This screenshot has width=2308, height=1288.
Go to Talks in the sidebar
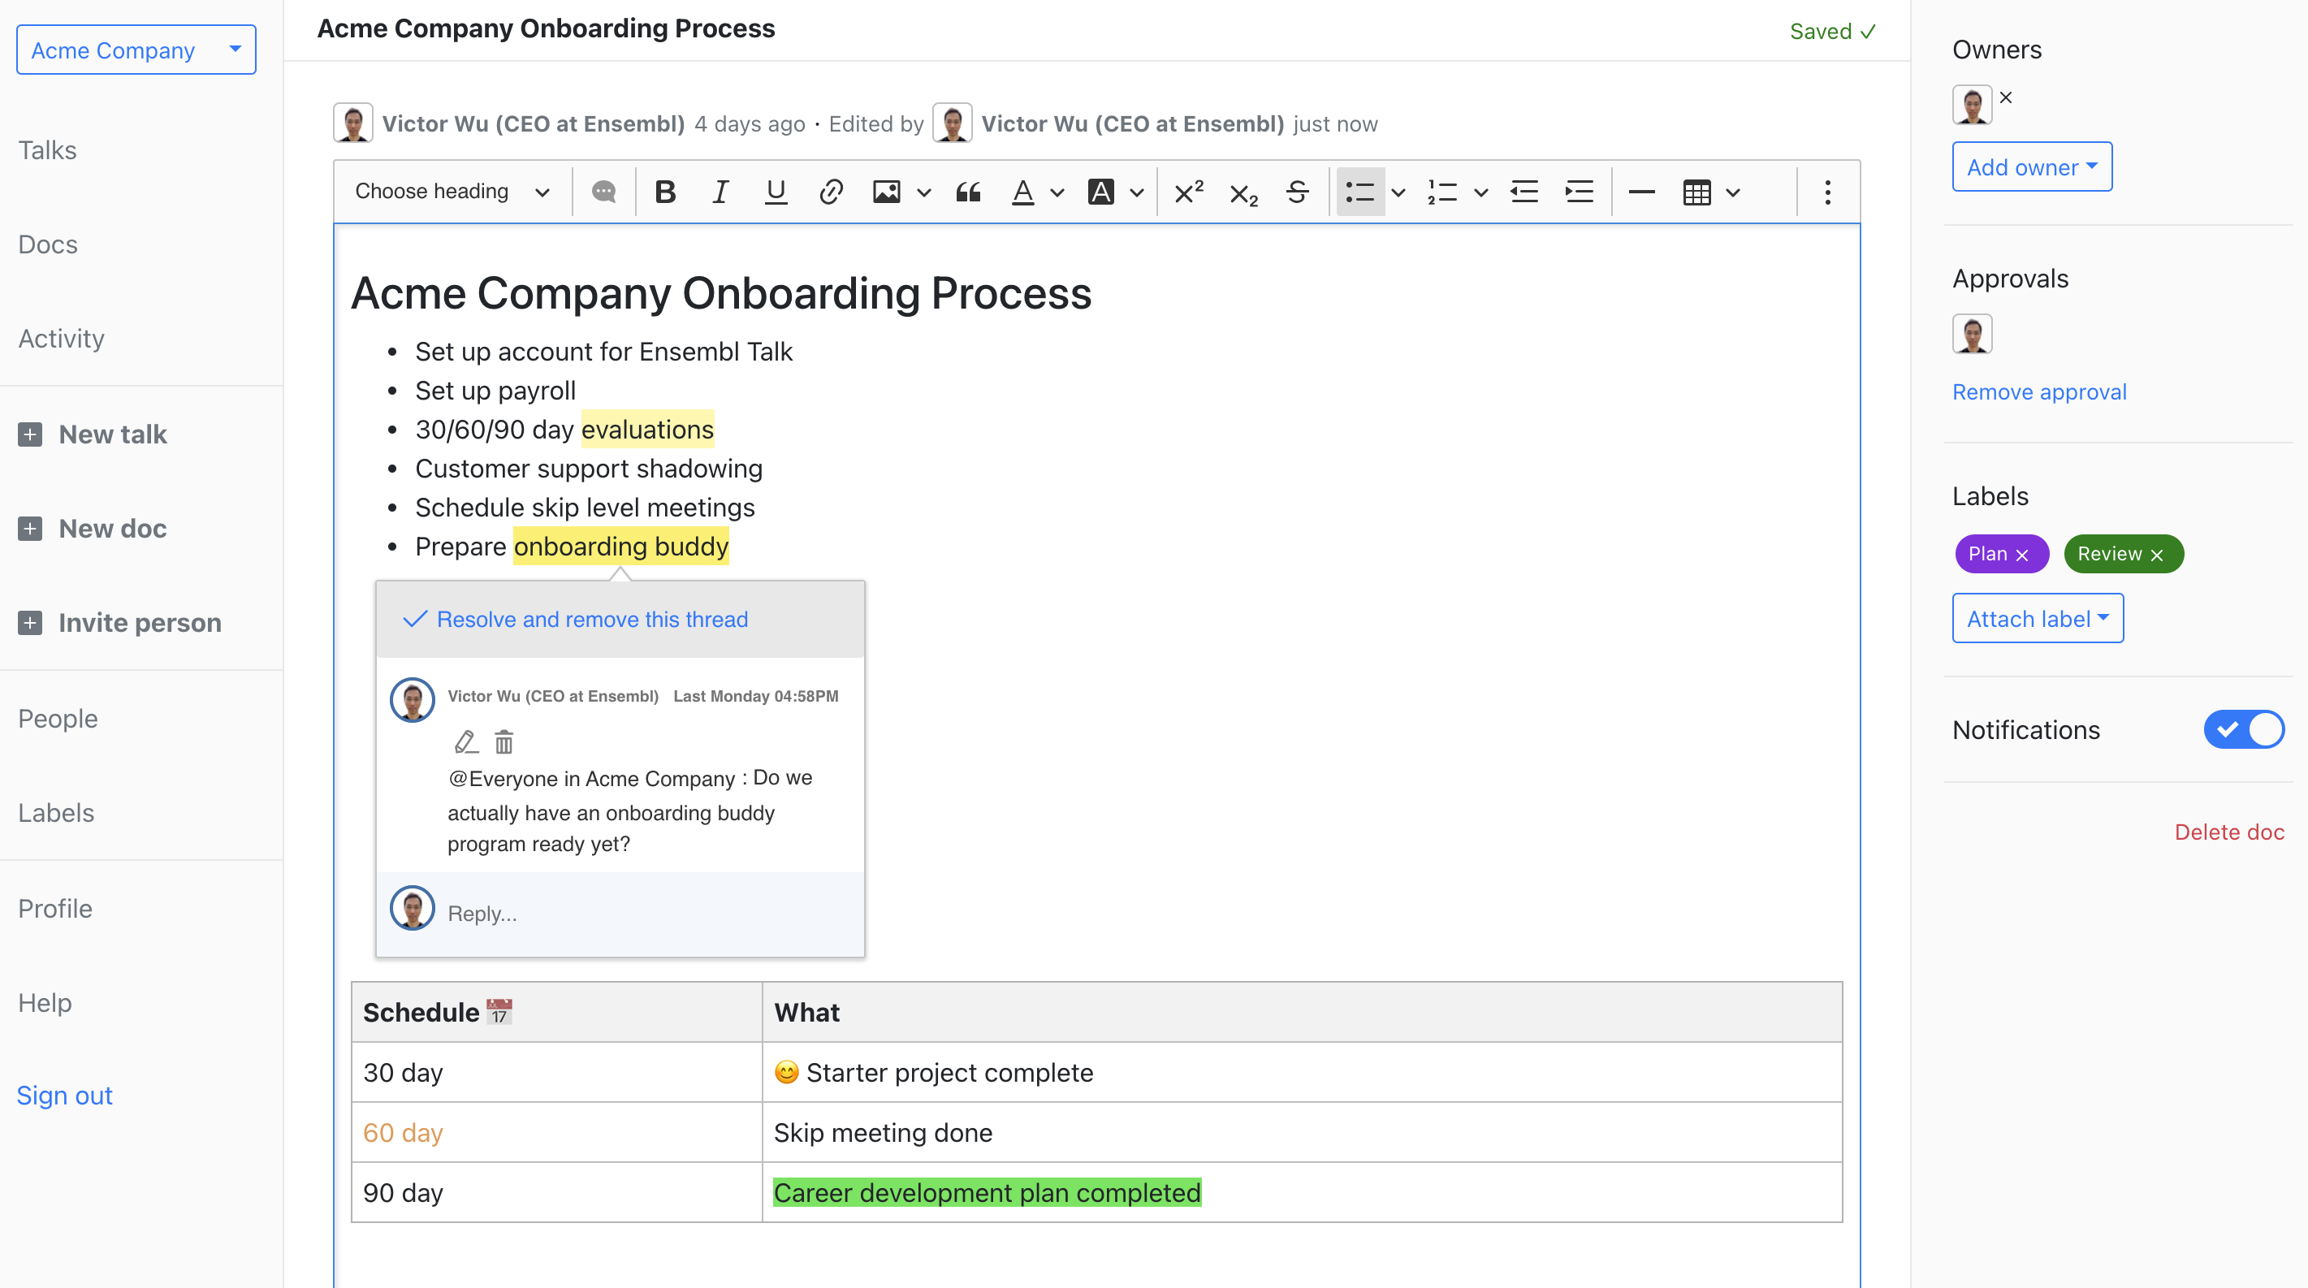click(x=47, y=149)
